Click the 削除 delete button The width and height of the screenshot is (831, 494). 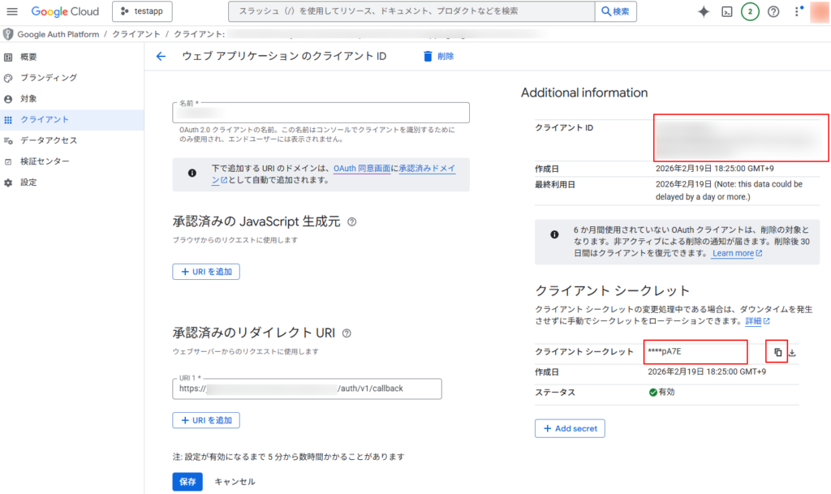(x=438, y=56)
